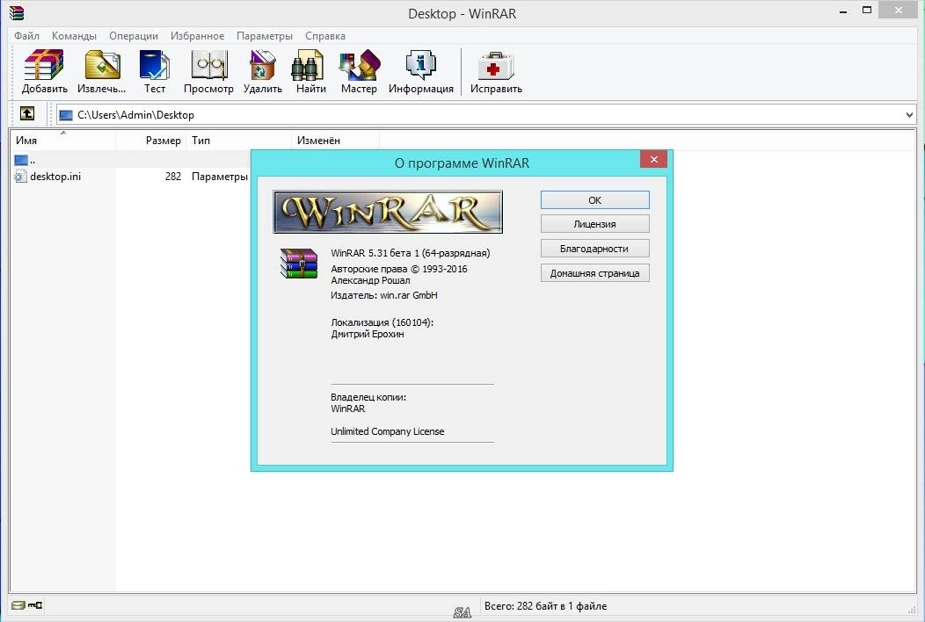Viewport: 925px width, 622px height.
Task: Click the drive icon in status bar
Action: [x=18, y=605]
